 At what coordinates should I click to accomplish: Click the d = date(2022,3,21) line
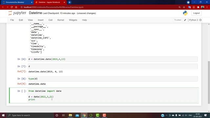click(x=41, y=97)
